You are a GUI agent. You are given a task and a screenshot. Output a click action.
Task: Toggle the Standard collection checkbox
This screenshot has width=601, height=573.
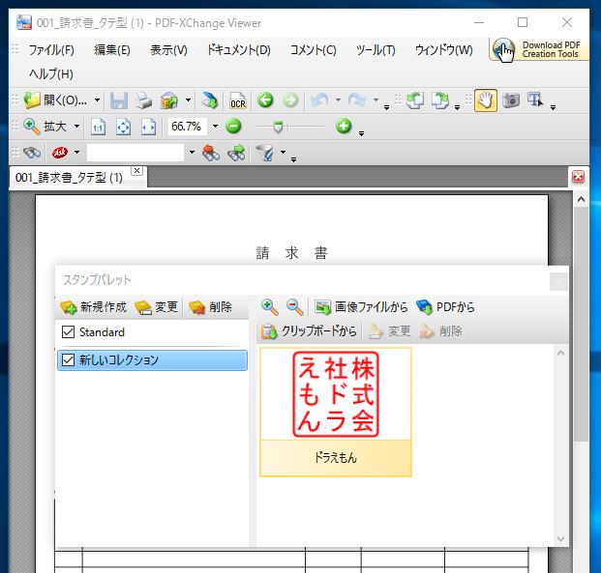(68, 331)
